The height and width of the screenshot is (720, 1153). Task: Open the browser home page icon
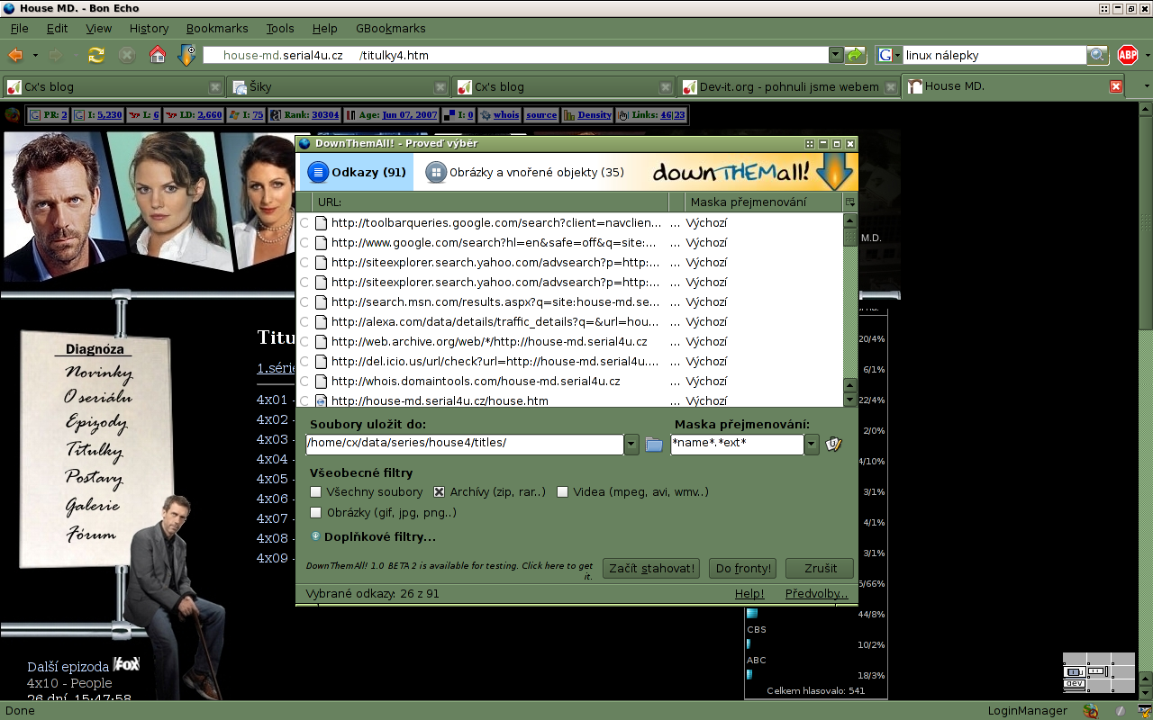tap(158, 55)
